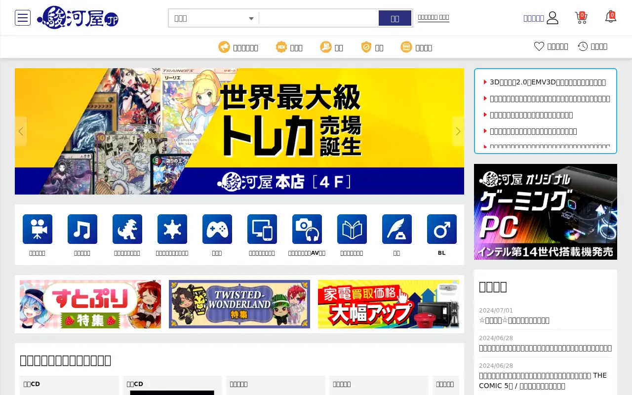The width and height of the screenshot is (632, 395).
Task: Click the blue search button
Action: (x=395, y=18)
